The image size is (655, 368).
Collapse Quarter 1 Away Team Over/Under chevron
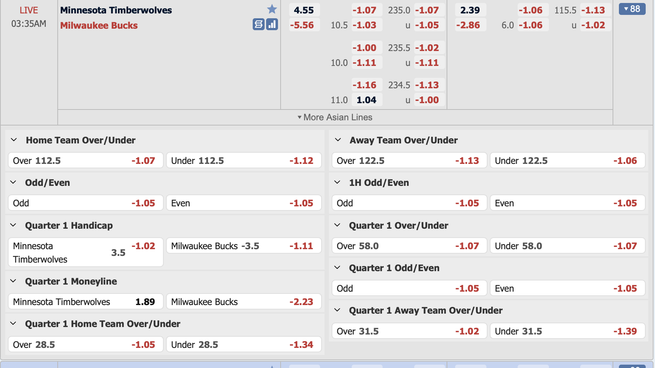pos(337,310)
